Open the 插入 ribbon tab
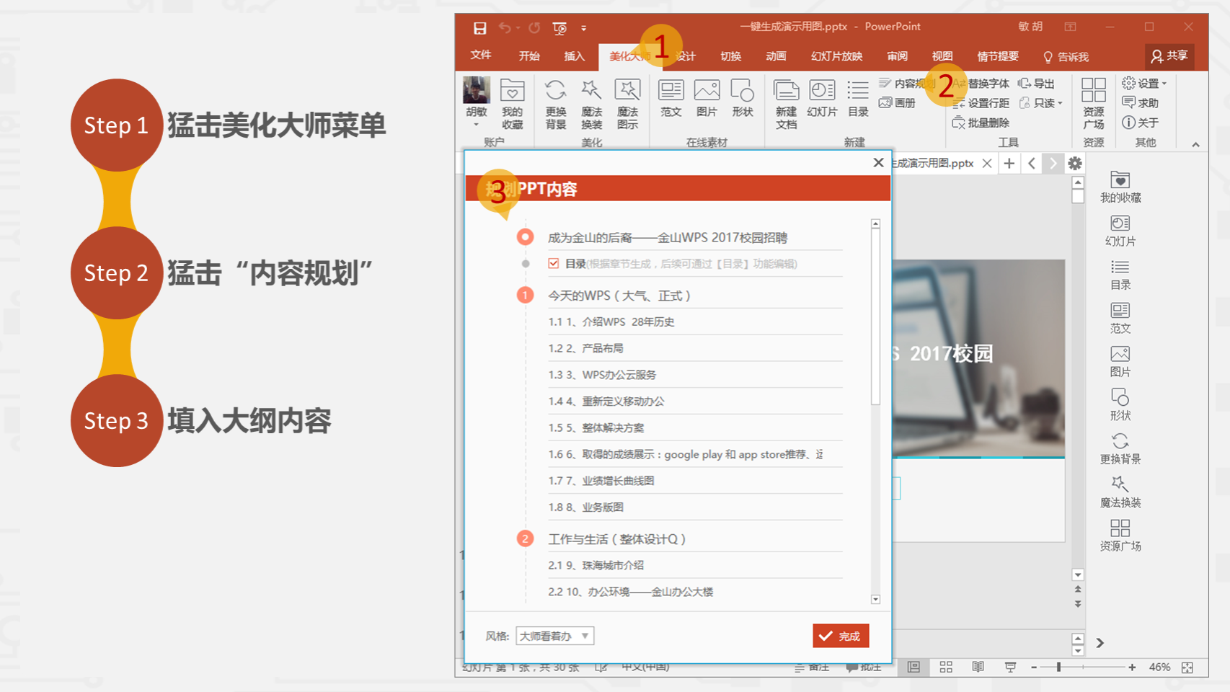 [x=574, y=56]
